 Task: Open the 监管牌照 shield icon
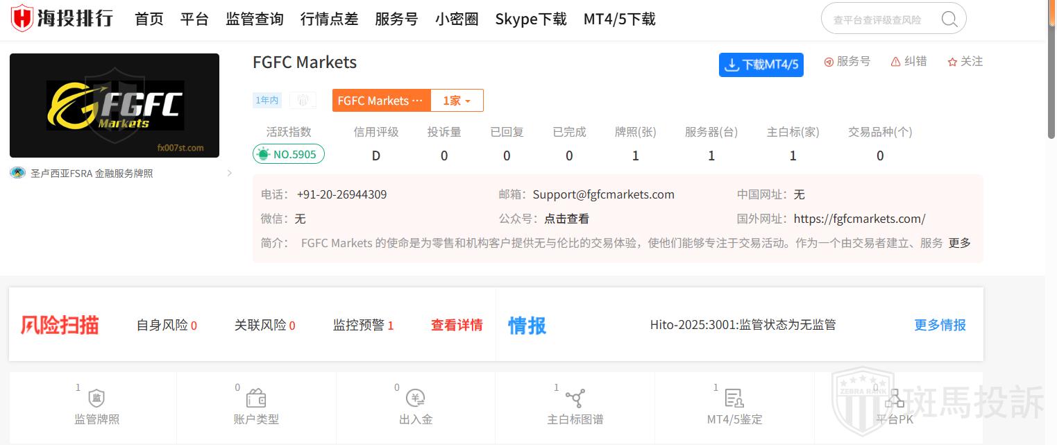click(96, 398)
